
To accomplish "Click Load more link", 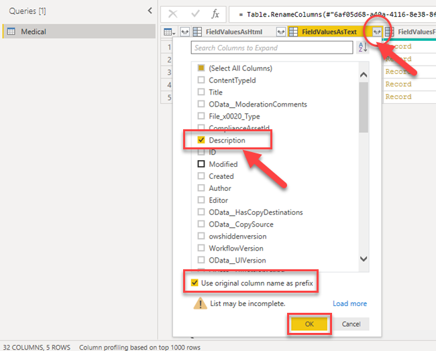I will coord(349,303).
